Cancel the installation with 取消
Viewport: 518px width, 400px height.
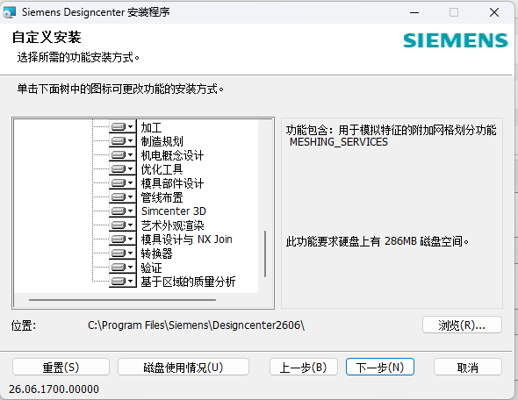pyautogui.click(x=468, y=367)
